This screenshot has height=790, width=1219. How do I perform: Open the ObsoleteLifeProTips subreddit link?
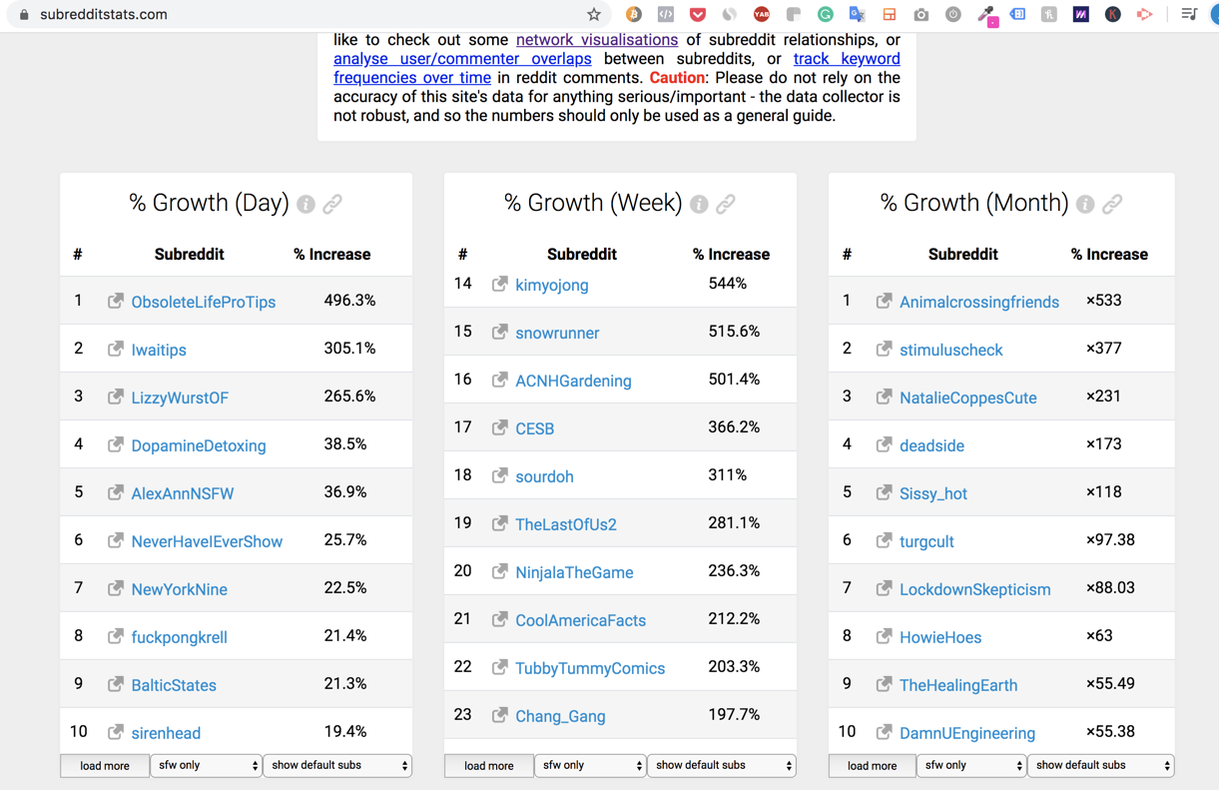204,302
